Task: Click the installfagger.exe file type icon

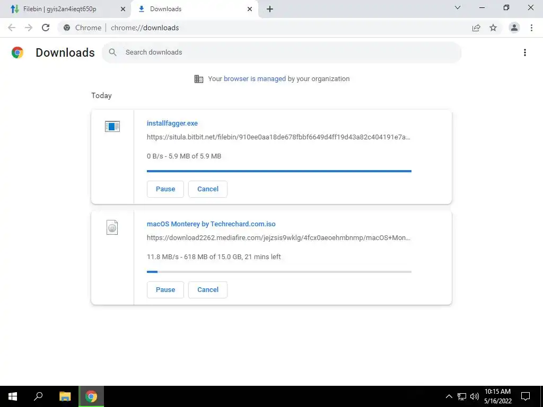Action: point(112,126)
